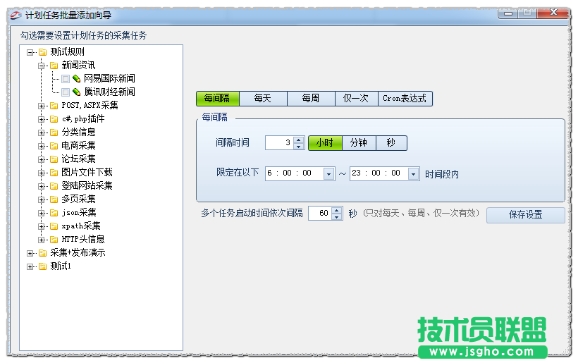Select 秒 as interval unit

(x=391, y=143)
